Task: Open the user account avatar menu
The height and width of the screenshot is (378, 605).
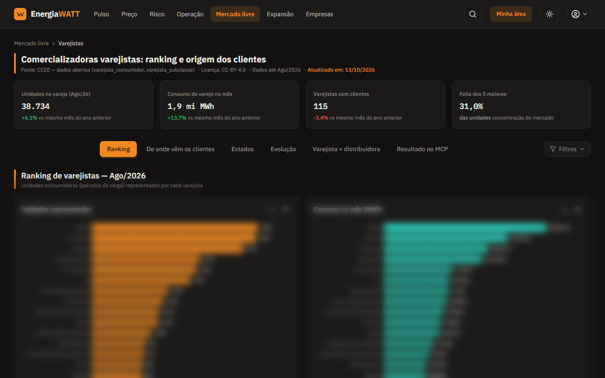Action: 579,14
